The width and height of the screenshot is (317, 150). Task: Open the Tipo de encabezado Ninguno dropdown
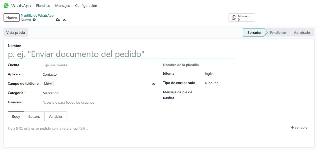257,83
